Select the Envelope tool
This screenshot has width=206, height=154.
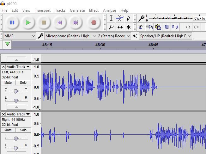120,18
